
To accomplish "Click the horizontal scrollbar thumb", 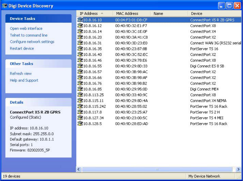I will [x=157, y=169].
